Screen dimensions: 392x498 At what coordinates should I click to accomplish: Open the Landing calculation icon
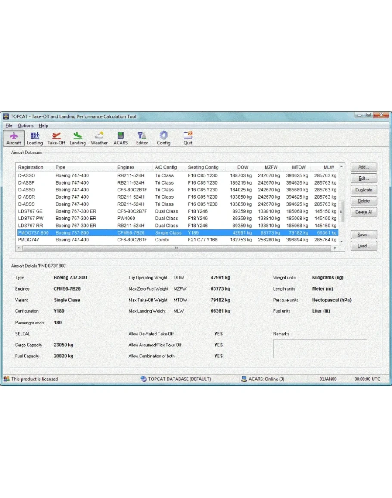[78, 138]
